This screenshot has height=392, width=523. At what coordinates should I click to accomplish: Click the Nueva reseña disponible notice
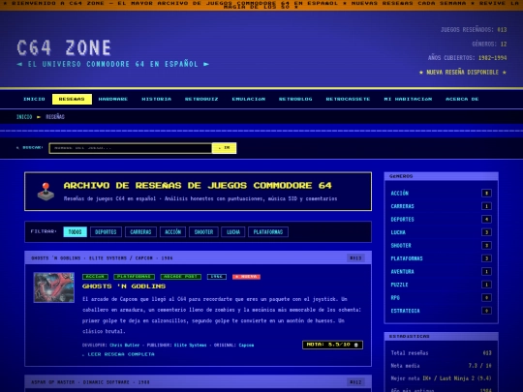463,72
